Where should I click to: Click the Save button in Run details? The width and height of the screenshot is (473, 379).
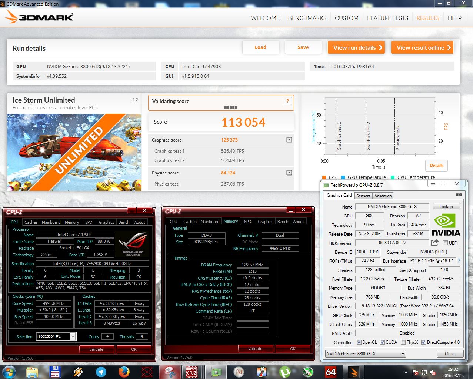pos(303,47)
